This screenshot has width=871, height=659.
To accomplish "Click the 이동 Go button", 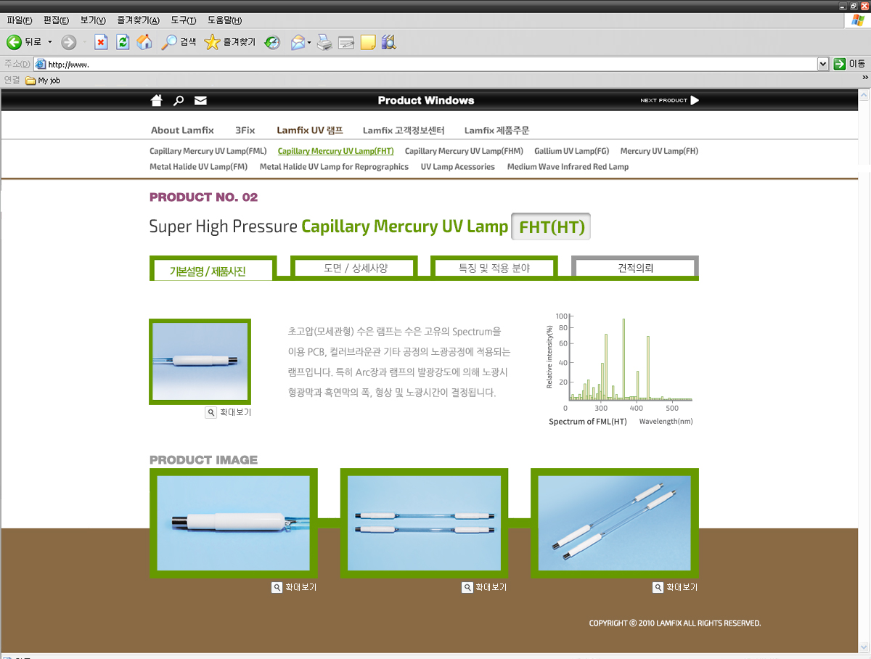I will point(849,64).
